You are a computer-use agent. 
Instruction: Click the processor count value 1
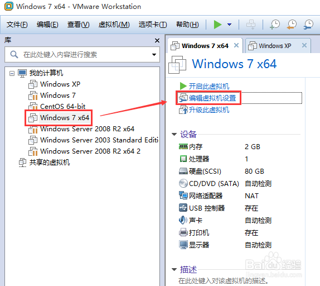click(x=246, y=159)
